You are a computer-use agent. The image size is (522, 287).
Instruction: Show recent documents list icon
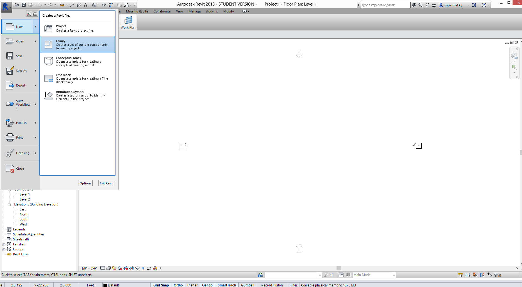coord(29,14)
